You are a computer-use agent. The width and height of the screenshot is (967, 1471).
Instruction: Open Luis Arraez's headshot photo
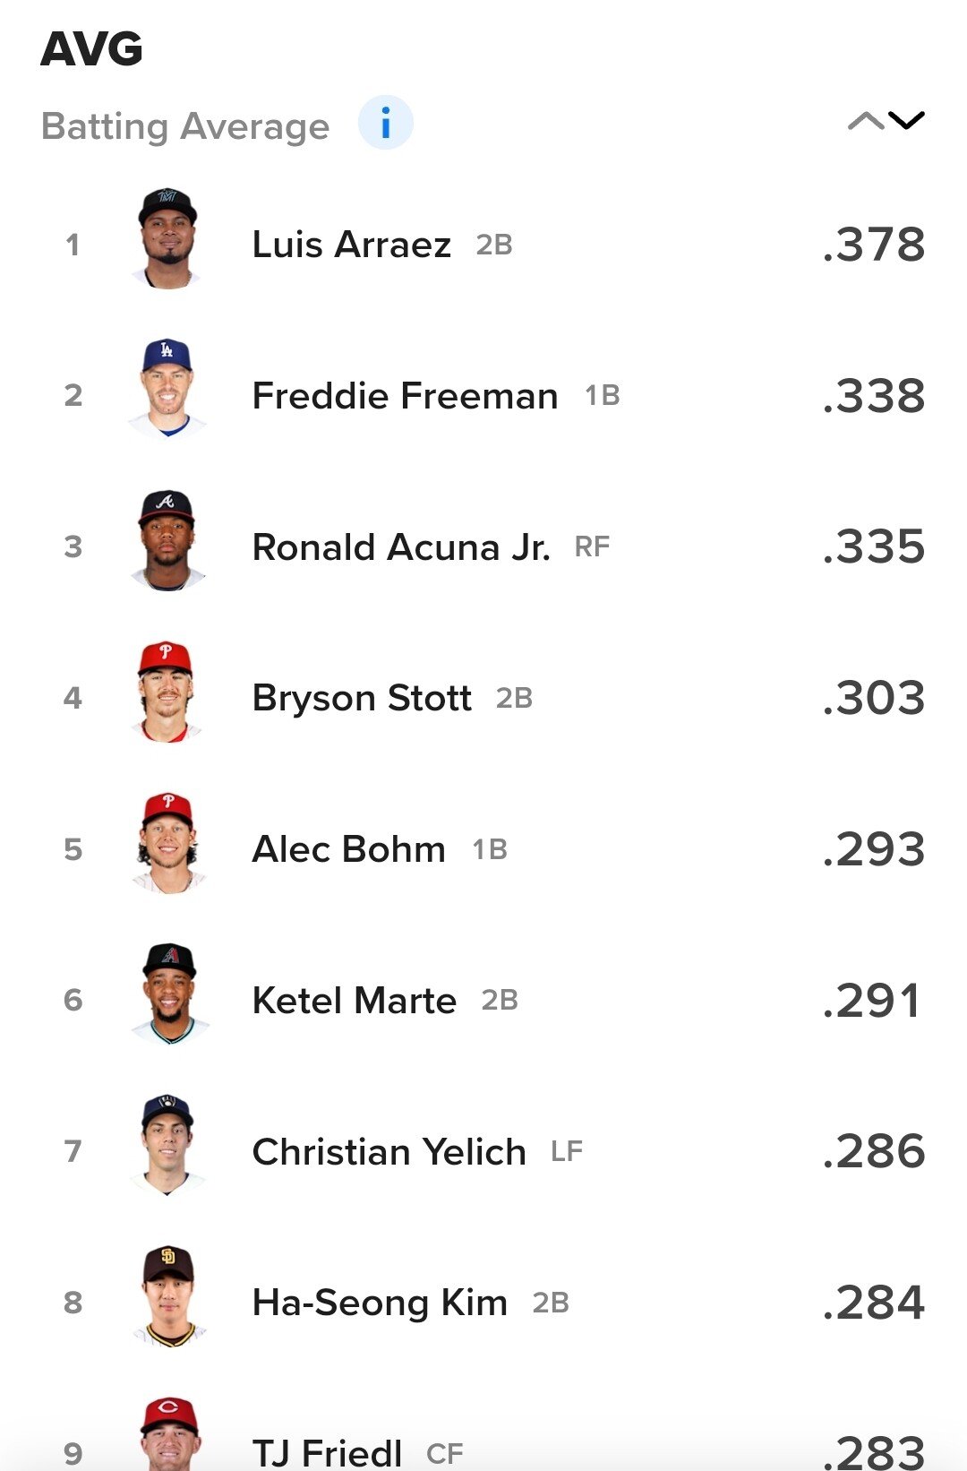click(x=167, y=238)
